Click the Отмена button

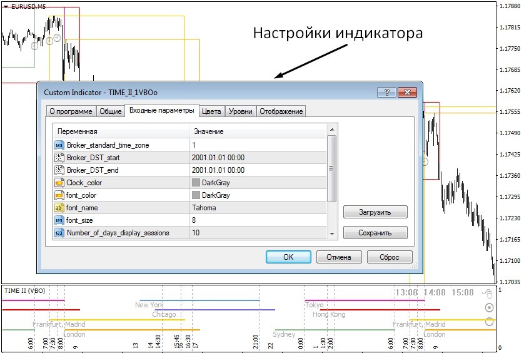(x=339, y=257)
